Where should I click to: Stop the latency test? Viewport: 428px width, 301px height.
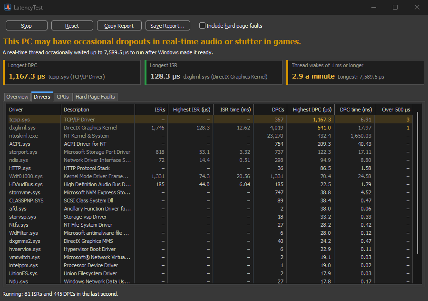point(27,26)
